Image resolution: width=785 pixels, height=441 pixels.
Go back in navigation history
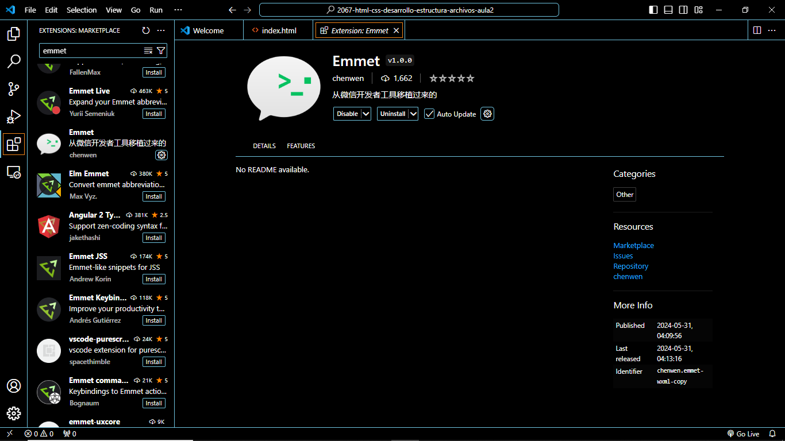point(232,10)
